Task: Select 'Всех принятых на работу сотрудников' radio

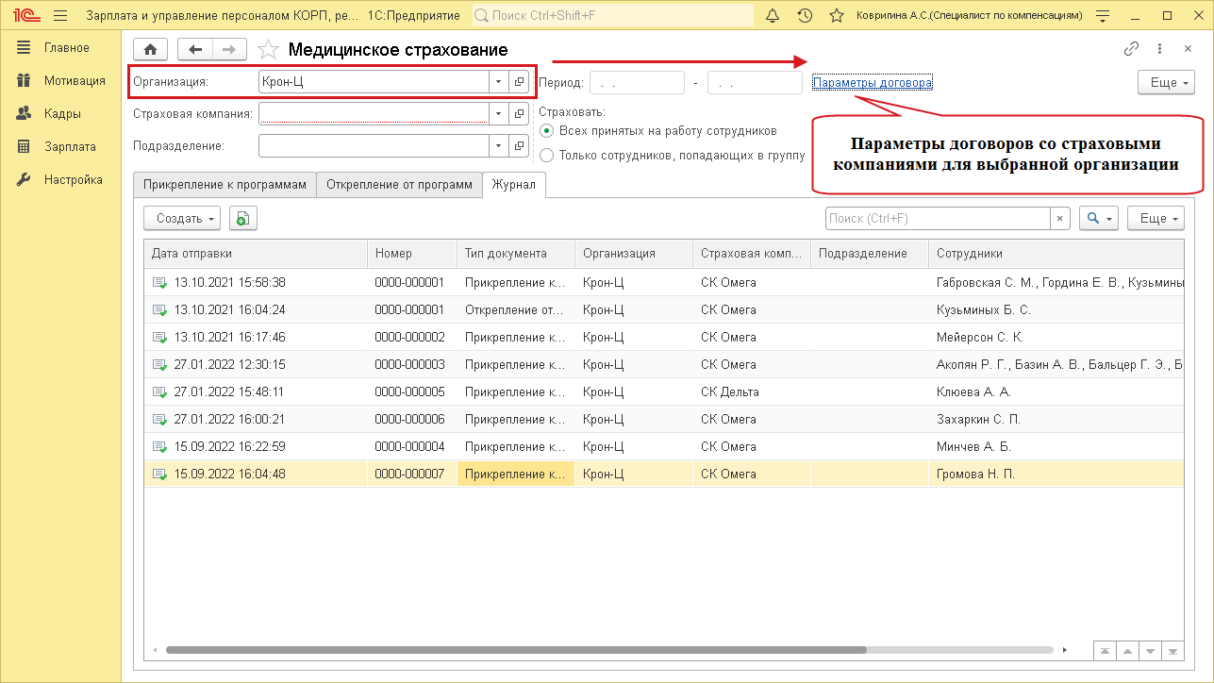Action: tap(547, 131)
